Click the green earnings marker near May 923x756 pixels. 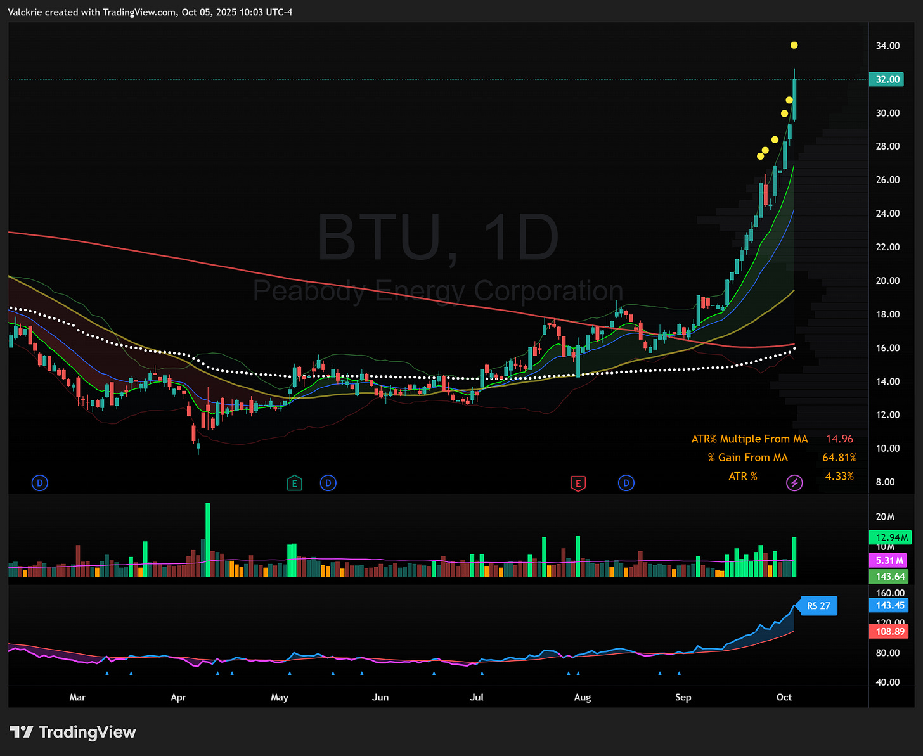294,484
